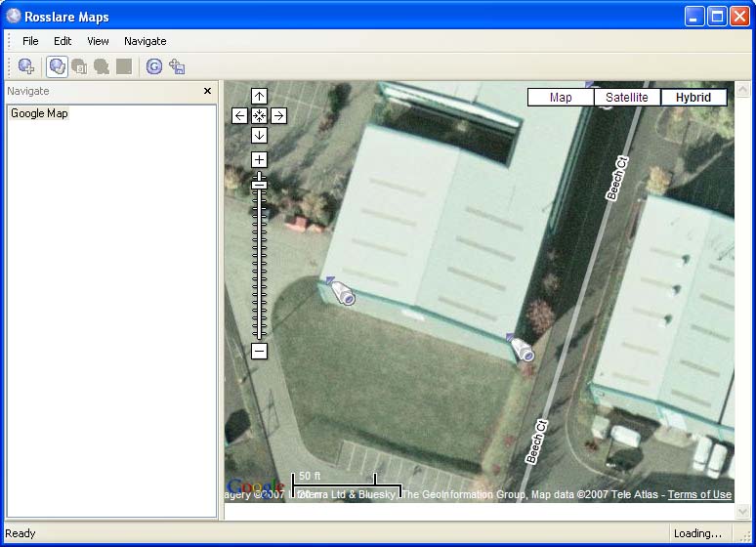
Task: Click the map scrollbar down arrow
Action: [742, 511]
